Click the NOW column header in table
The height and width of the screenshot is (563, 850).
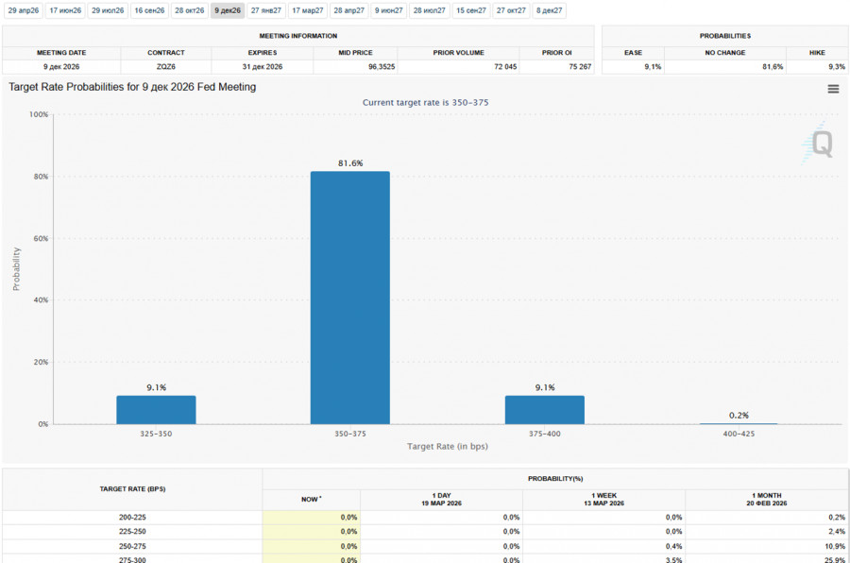311,500
